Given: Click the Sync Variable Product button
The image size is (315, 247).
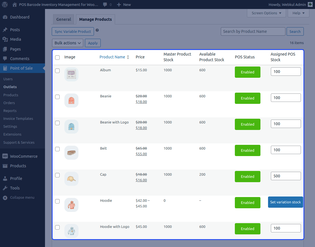Looking at the screenshot, I should [x=73, y=31].
